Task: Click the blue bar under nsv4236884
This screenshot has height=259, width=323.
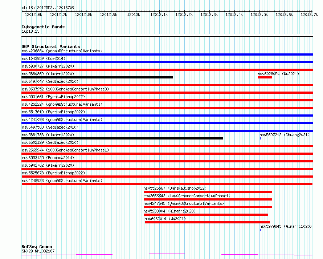Action: click(167, 54)
